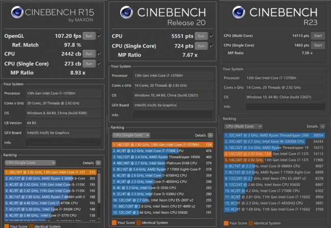Toggle the CPU checkbox in R15
Screen dimensions: 331x228
[99, 54]
